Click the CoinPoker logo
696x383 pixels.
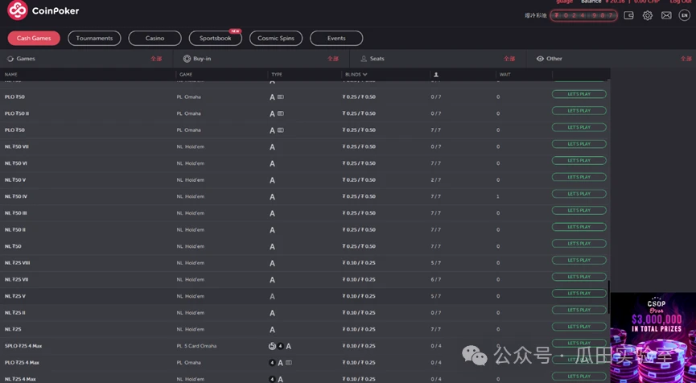tap(44, 10)
